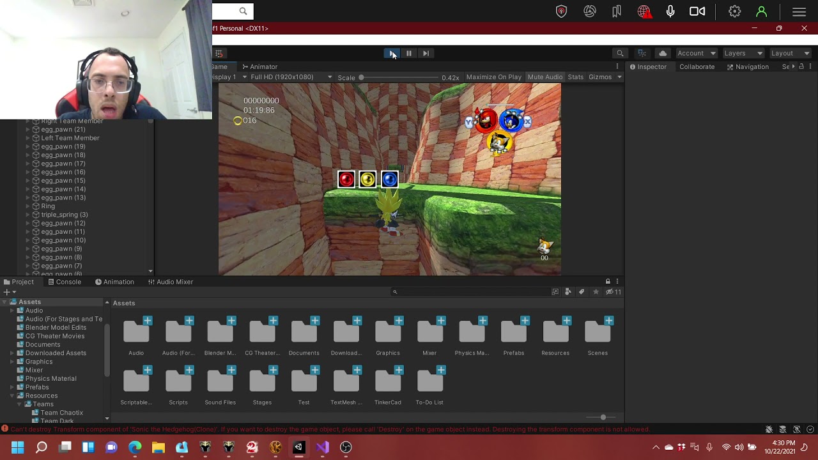This screenshot has height=460, width=818.
Task: Click the Play button in Unity toolbar
Action: click(x=392, y=53)
